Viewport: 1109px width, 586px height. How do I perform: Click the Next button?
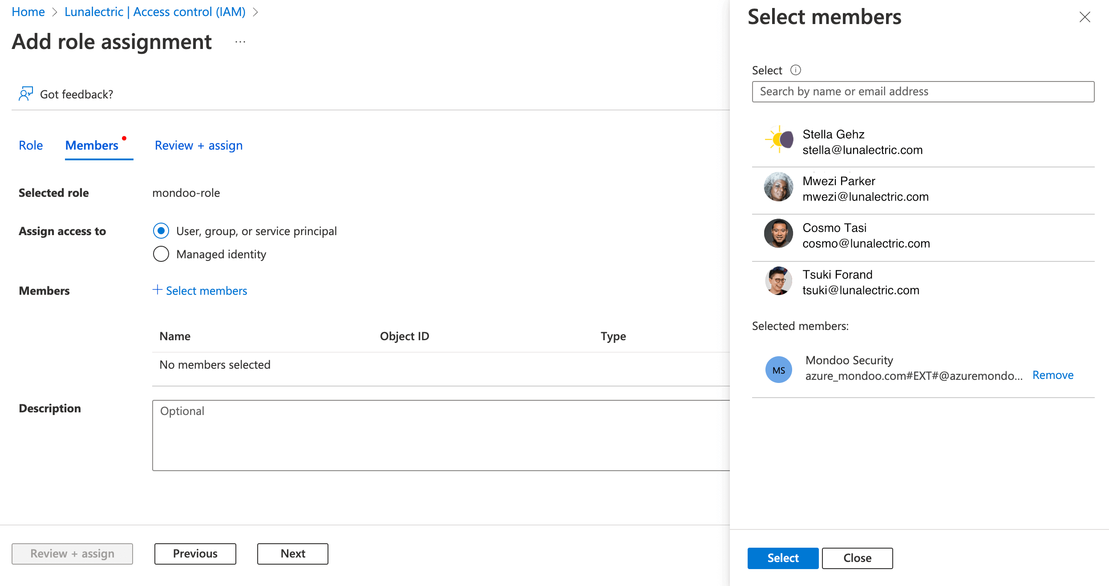(292, 553)
